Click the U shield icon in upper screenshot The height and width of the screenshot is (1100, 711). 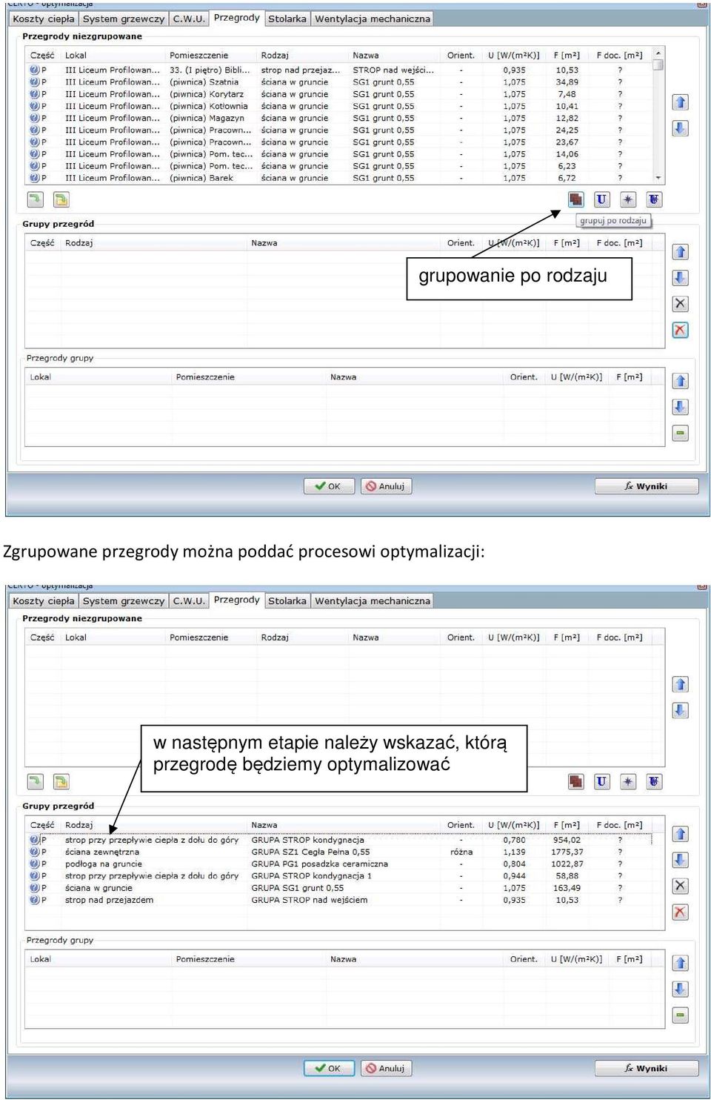[654, 199]
